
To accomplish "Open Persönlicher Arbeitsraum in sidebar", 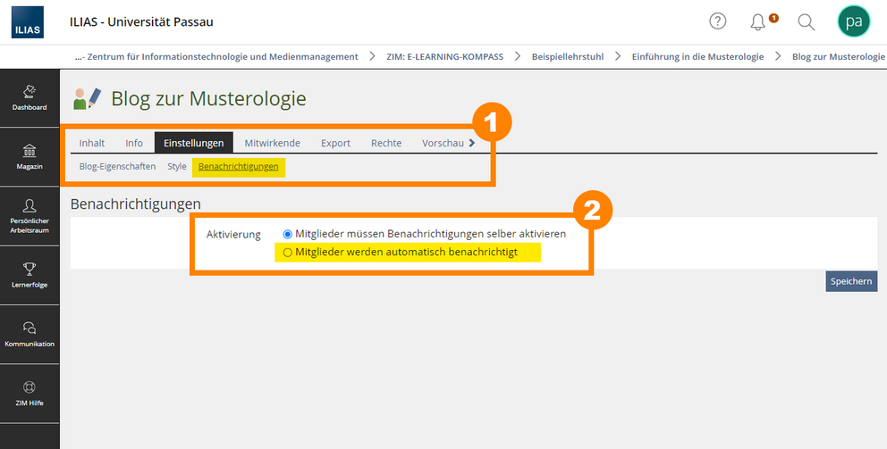I will coord(30,216).
